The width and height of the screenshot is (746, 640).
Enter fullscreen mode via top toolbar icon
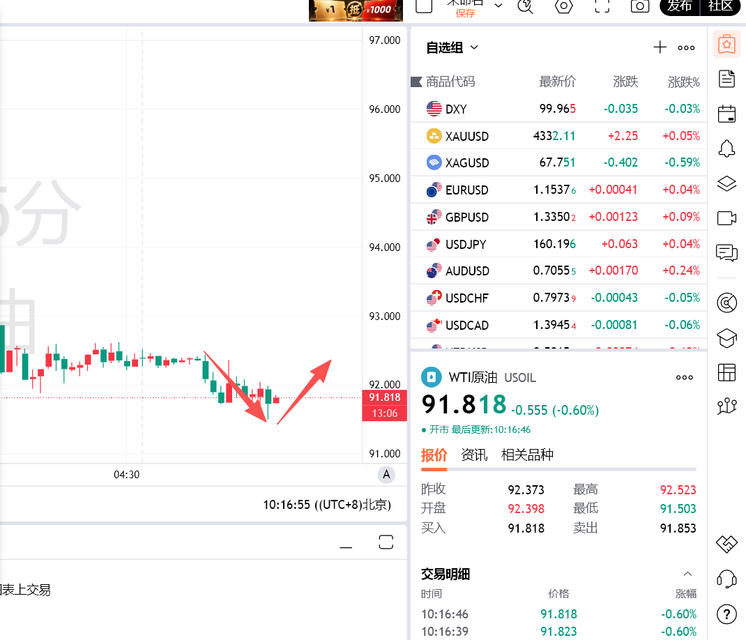[602, 6]
